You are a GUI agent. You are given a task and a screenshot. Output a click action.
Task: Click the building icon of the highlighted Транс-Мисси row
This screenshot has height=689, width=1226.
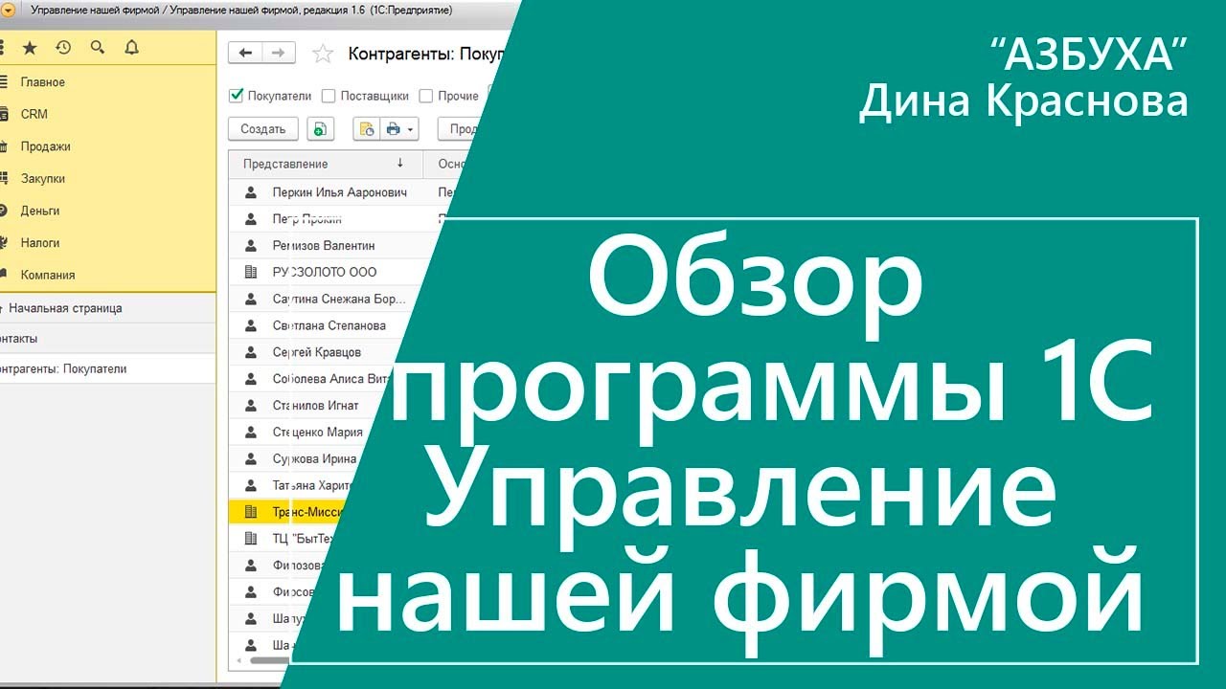251,512
